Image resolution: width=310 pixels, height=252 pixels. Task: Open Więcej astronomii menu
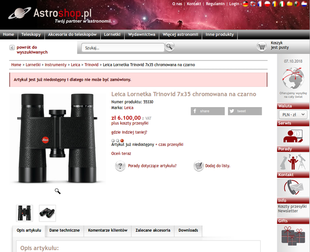point(181,35)
